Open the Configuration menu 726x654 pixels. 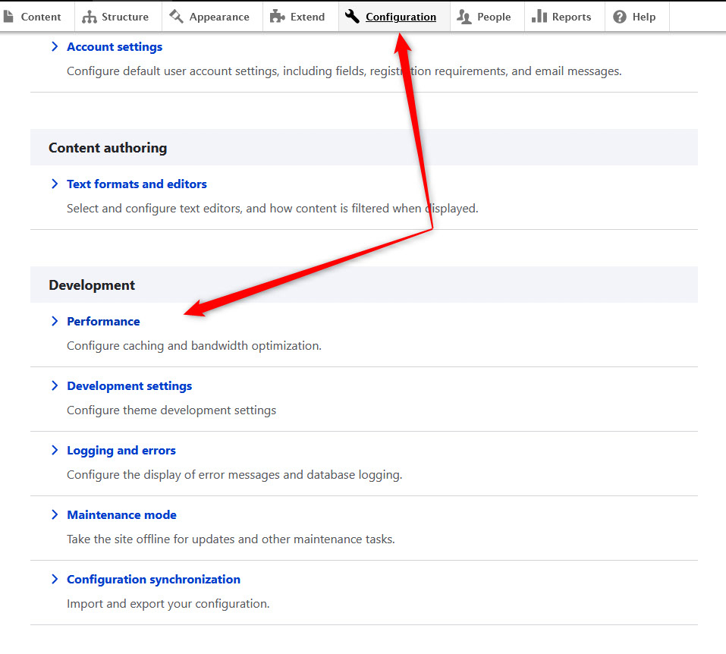(x=401, y=16)
